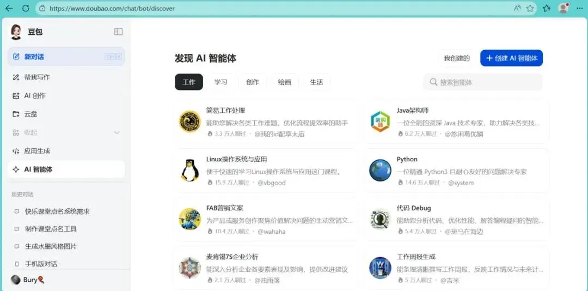588x291 pixels.
Task: Click 新对话 edit icon
Action: click(x=16, y=57)
